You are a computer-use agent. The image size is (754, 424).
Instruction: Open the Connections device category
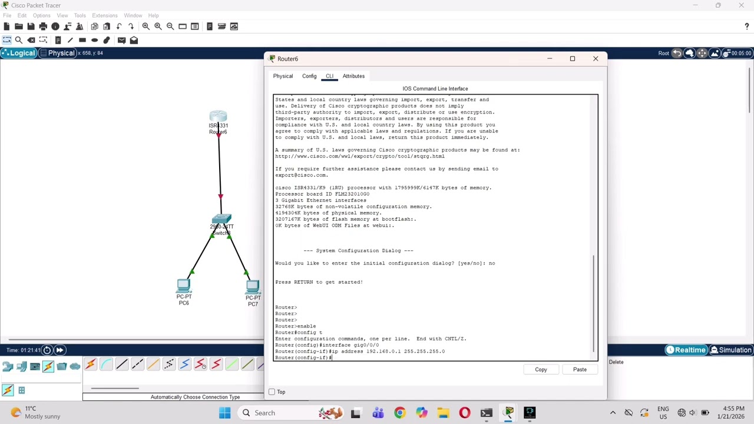tap(48, 366)
